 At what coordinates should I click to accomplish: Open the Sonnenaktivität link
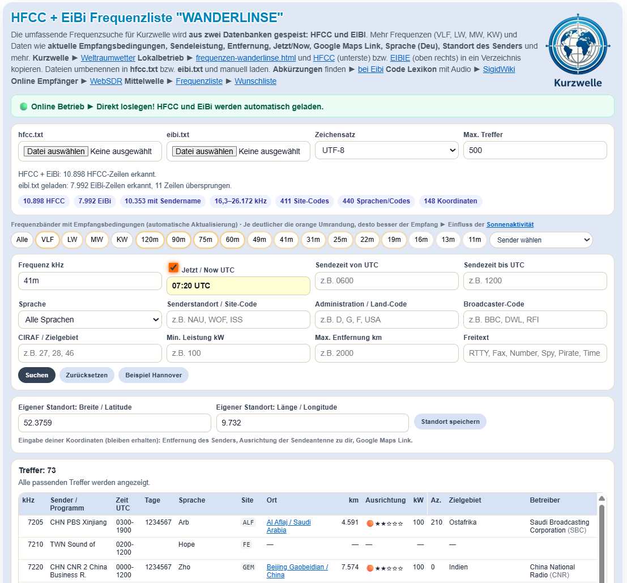click(x=510, y=225)
